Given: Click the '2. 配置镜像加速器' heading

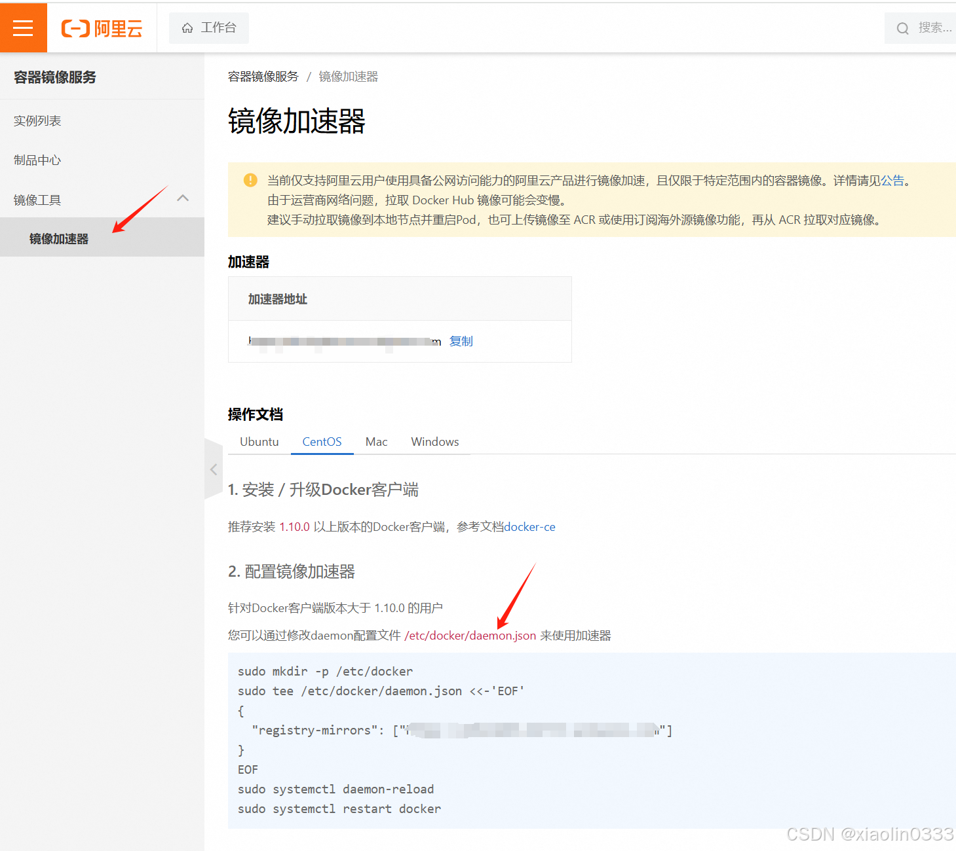Looking at the screenshot, I should point(292,571).
